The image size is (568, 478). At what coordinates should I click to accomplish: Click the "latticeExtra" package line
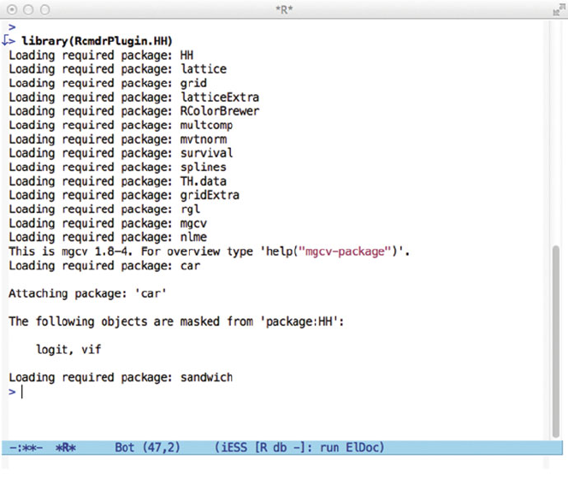(134, 97)
